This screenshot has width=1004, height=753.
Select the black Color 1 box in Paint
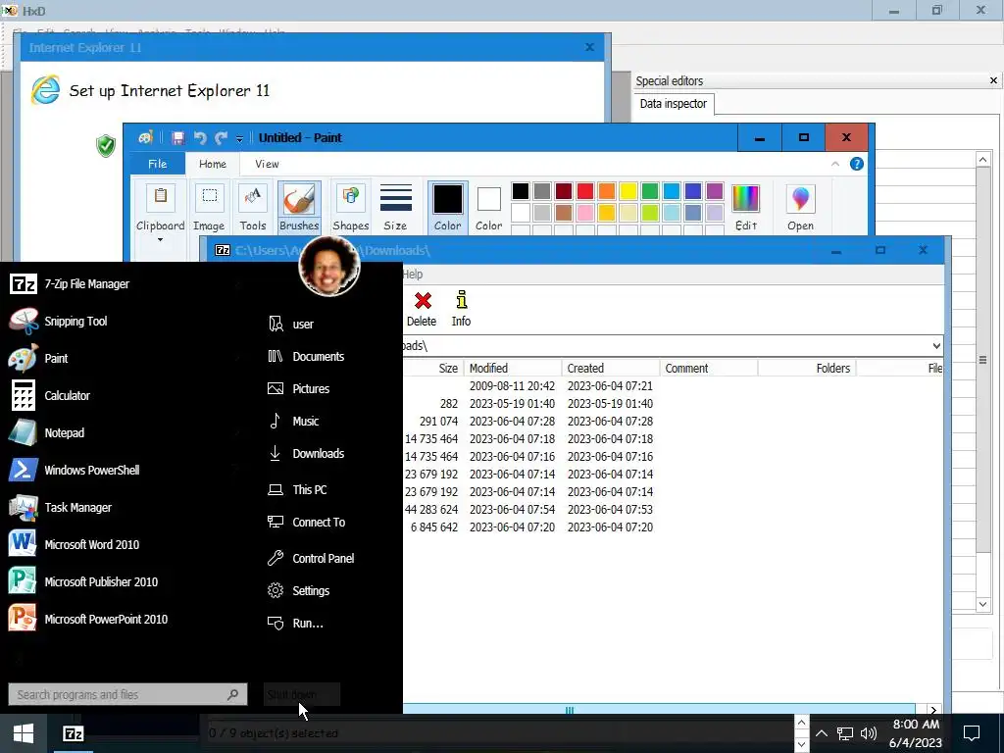[447, 208]
